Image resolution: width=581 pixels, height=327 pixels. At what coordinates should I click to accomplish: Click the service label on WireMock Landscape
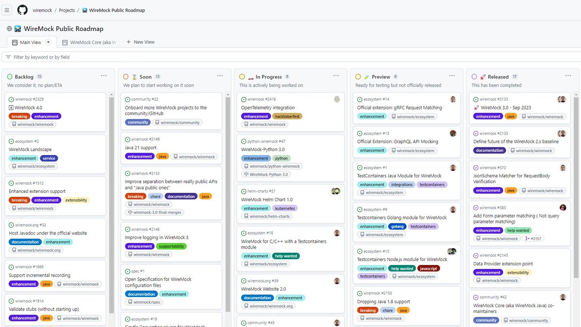[49, 158]
